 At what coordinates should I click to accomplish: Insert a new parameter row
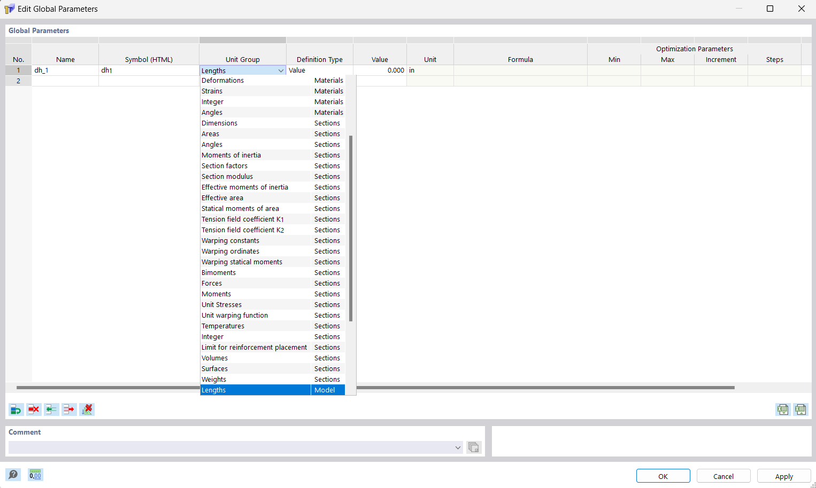(16, 409)
